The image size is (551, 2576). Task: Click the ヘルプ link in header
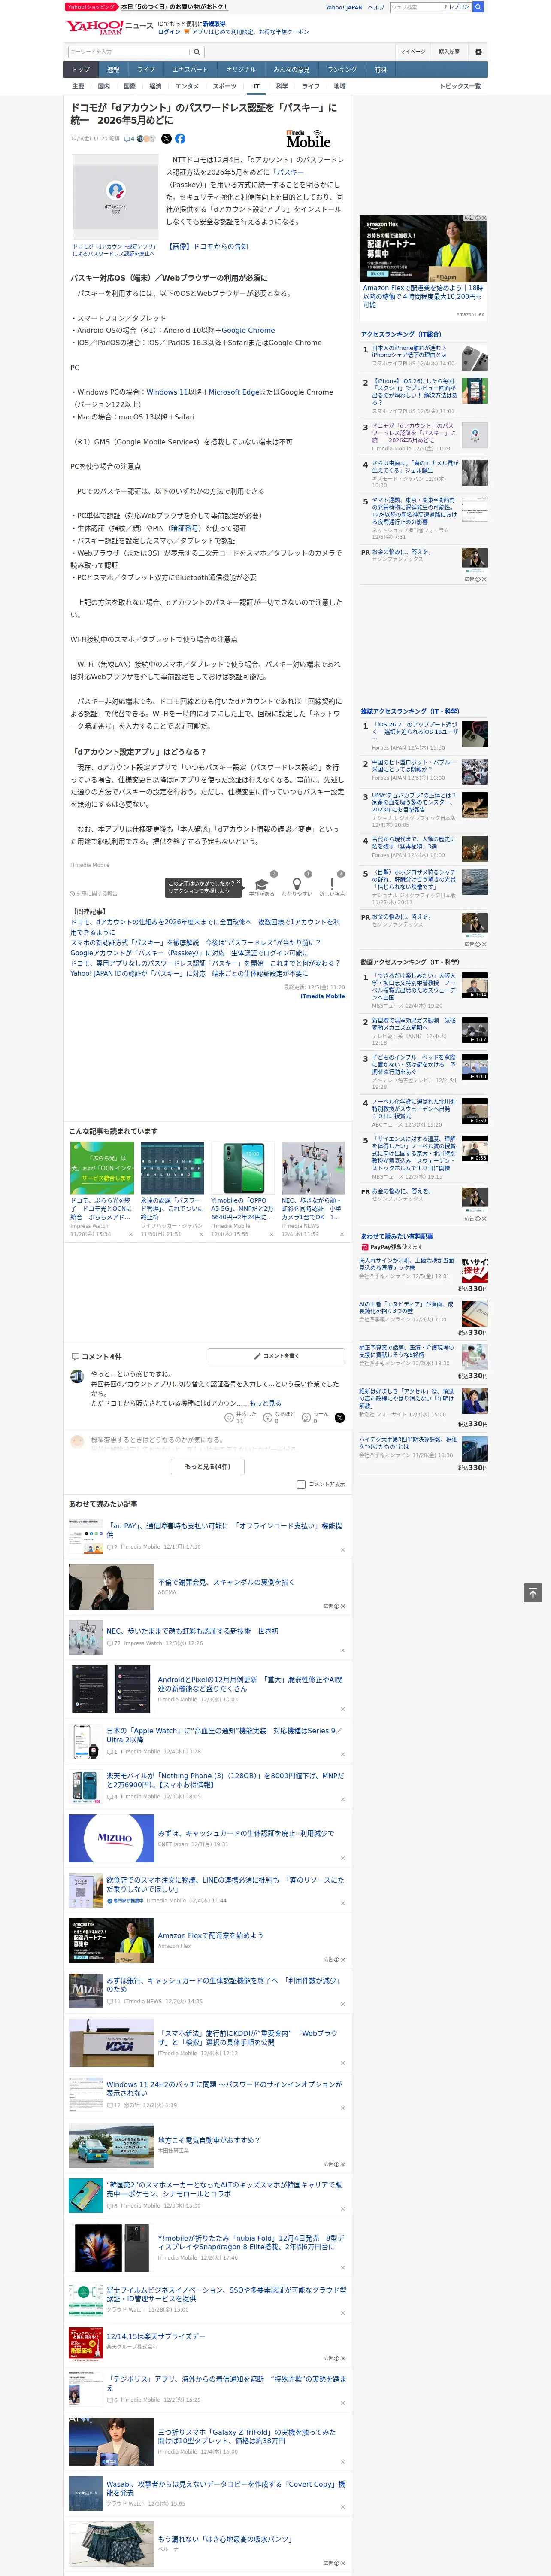[x=376, y=7]
